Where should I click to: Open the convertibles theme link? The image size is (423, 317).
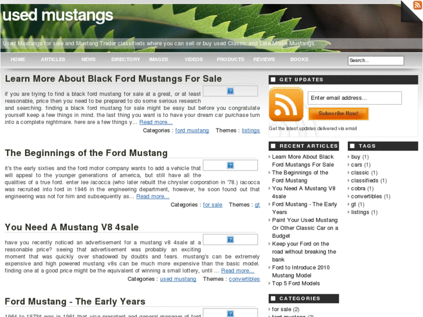[244, 279]
